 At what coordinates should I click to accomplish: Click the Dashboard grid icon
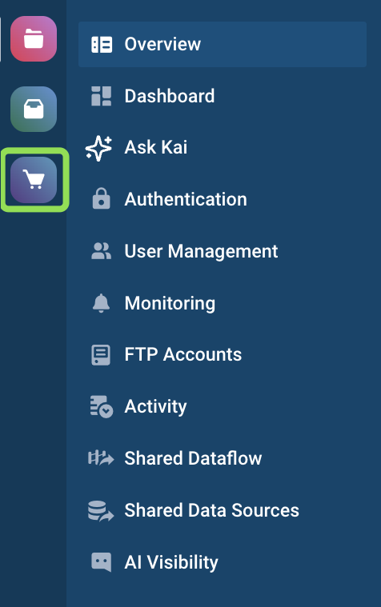pos(101,96)
